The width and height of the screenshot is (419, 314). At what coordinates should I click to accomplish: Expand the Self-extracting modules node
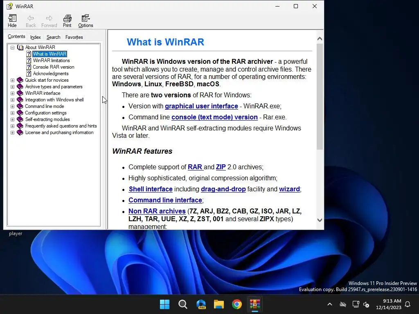coord(12,119)
